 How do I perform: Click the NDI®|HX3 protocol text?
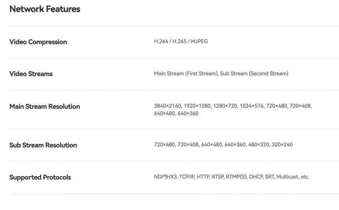point(166,177)
